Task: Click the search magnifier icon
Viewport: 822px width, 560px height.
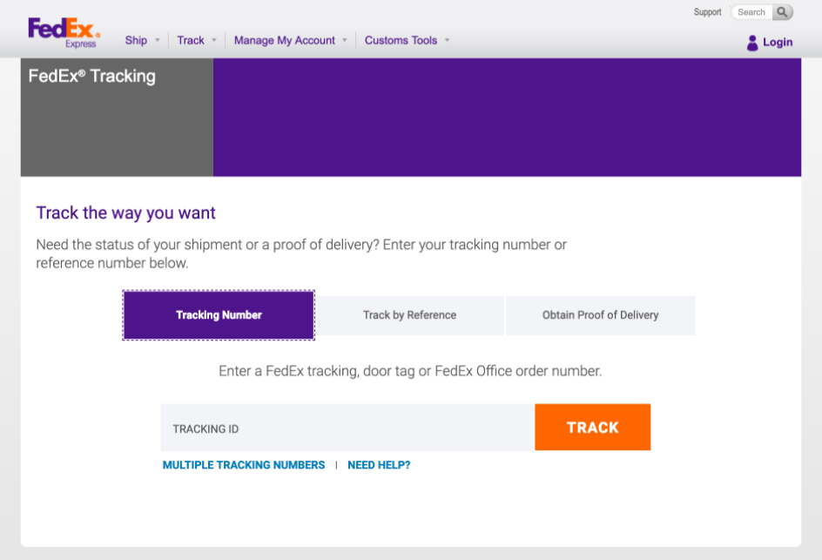Action: pos(782,12)
